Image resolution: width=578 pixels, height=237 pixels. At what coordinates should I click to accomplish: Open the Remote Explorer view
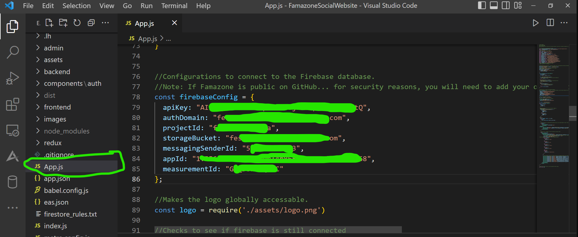(13, 130)
